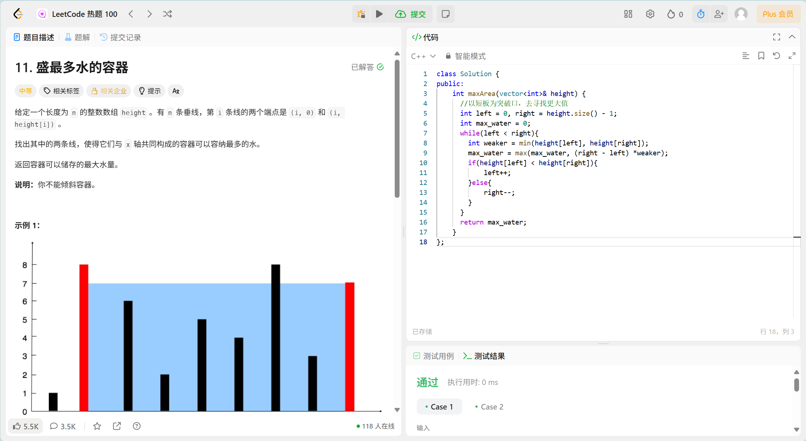Open settings gear icon
The image size is (806, 441).
pos(650,14)
